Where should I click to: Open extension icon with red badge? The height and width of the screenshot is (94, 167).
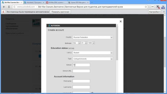(x=158, y=7)
